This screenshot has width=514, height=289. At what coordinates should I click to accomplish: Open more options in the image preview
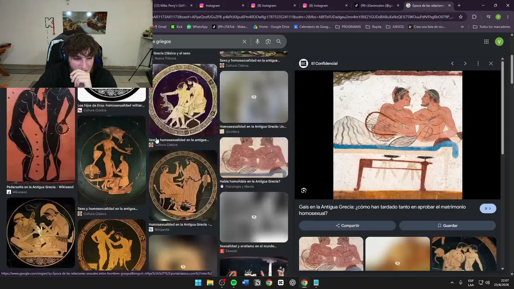click(x=478, y=63)
